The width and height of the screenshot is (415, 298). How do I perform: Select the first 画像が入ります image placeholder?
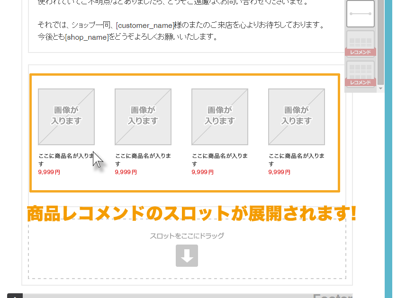click(x=66, y=116)
